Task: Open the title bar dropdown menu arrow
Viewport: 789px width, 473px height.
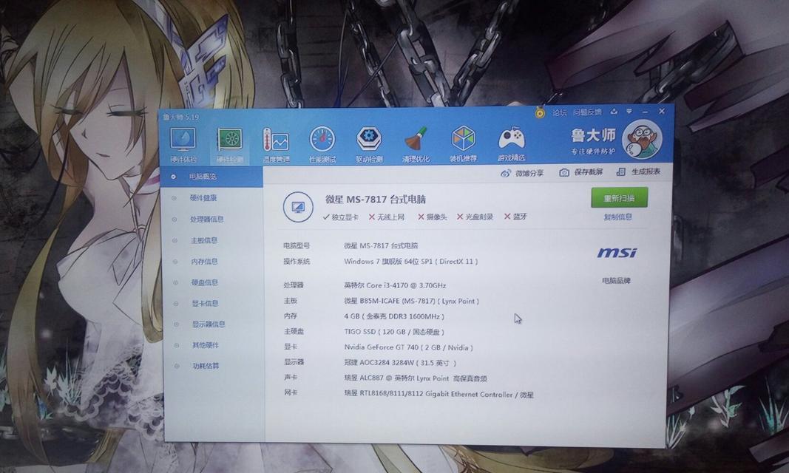Action: tap(629, 111)
